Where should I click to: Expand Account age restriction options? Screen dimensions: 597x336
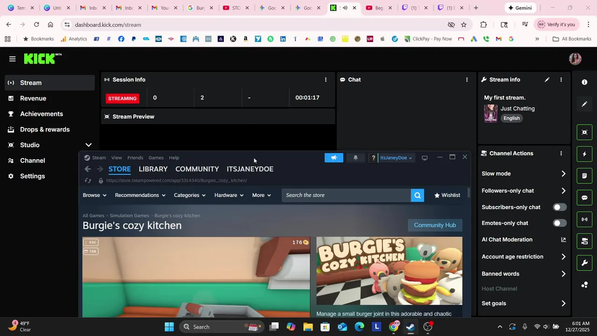563,257
